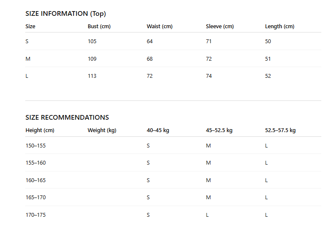Click length value 50 for size S
The image size is (323, 233).
(x=268, y=41)
